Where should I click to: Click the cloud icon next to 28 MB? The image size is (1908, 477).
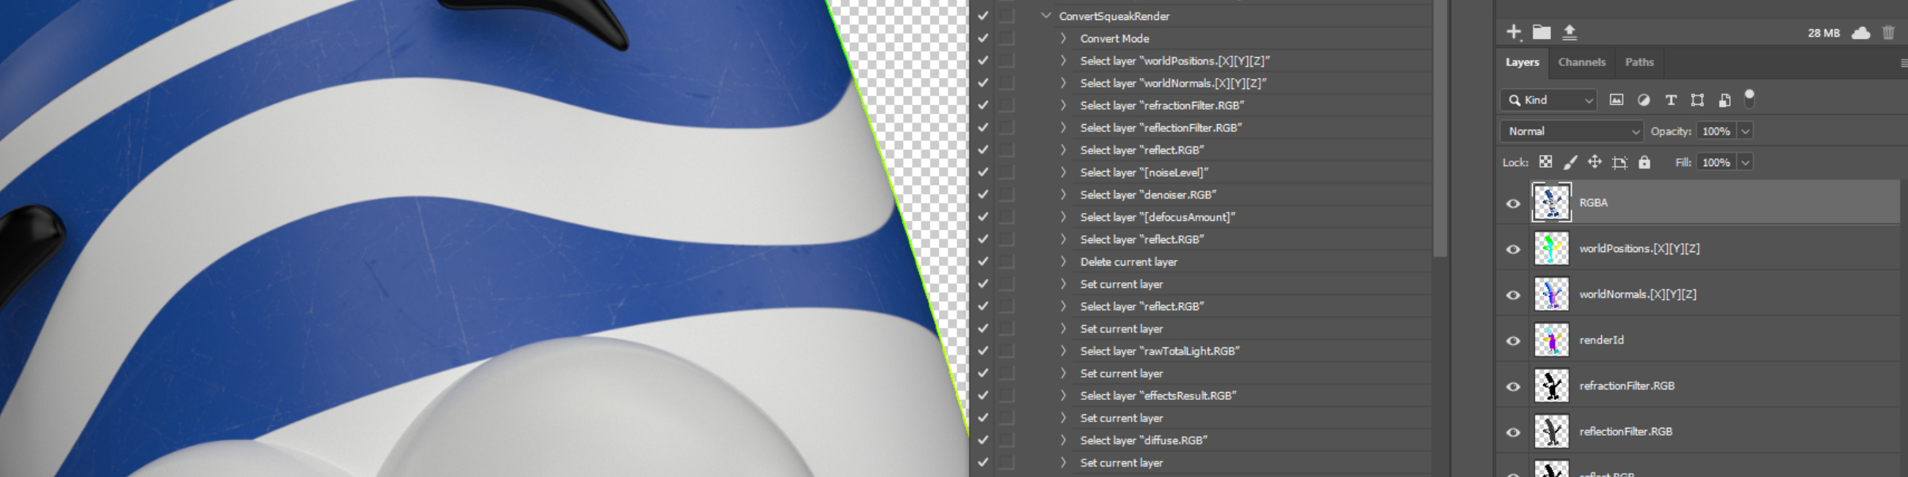(1861, 33)
